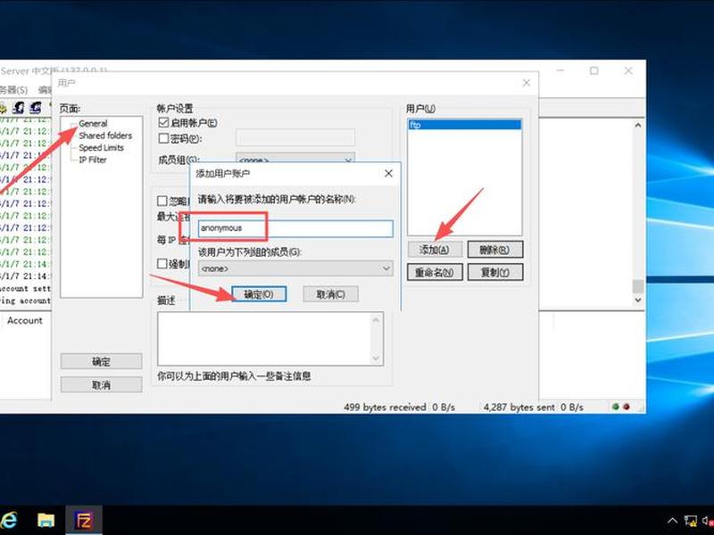Toggle the 启用帐户 (Enable account) checkbox

click(163, 122)
